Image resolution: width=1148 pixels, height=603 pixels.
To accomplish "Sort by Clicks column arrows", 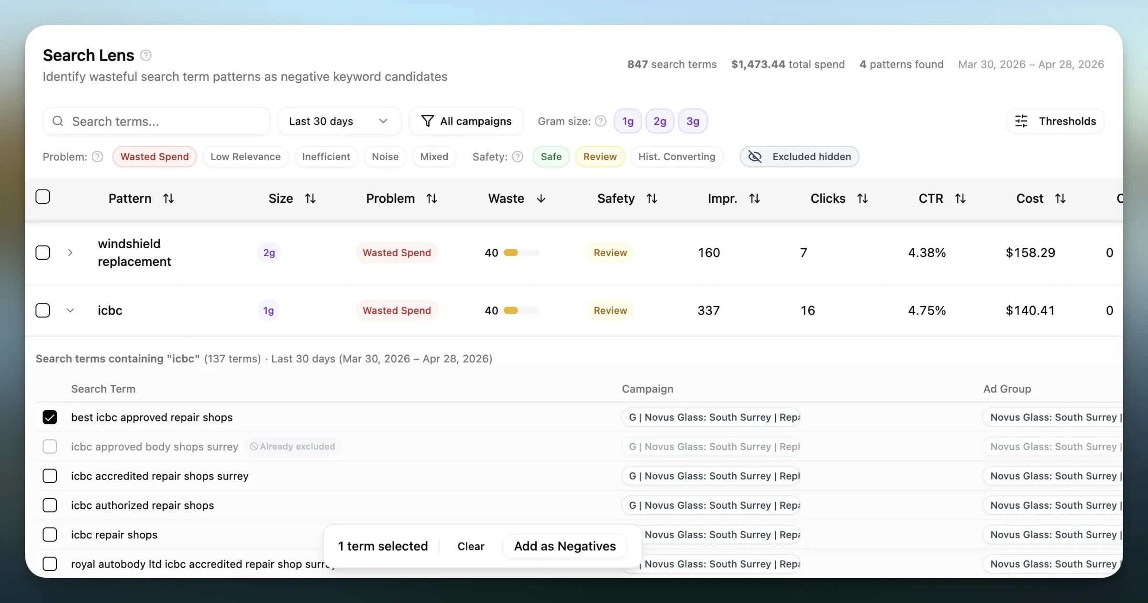I will pos(862,198).
